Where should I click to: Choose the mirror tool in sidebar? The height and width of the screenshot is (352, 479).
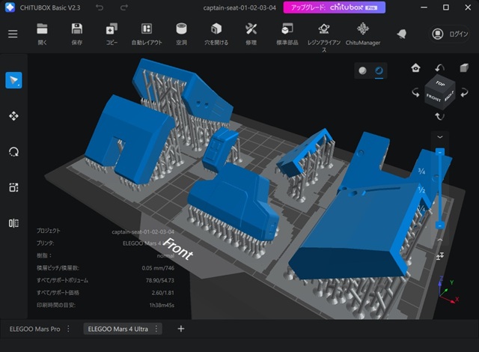click(x=13, y=223)
